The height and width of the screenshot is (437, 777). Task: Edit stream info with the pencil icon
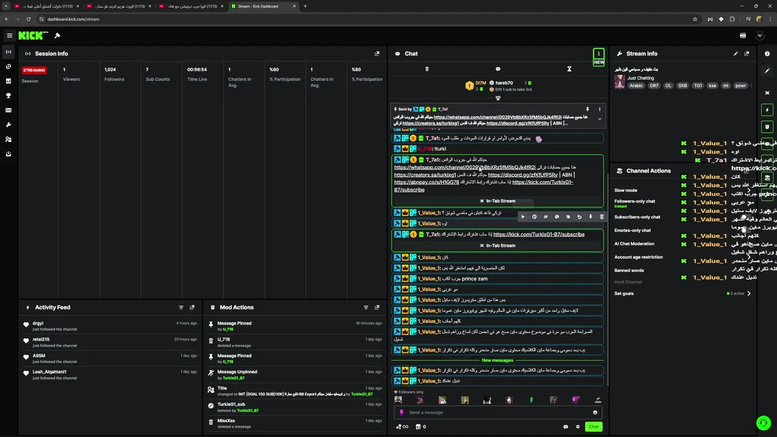pyautogui.click(x=736, y=53)
